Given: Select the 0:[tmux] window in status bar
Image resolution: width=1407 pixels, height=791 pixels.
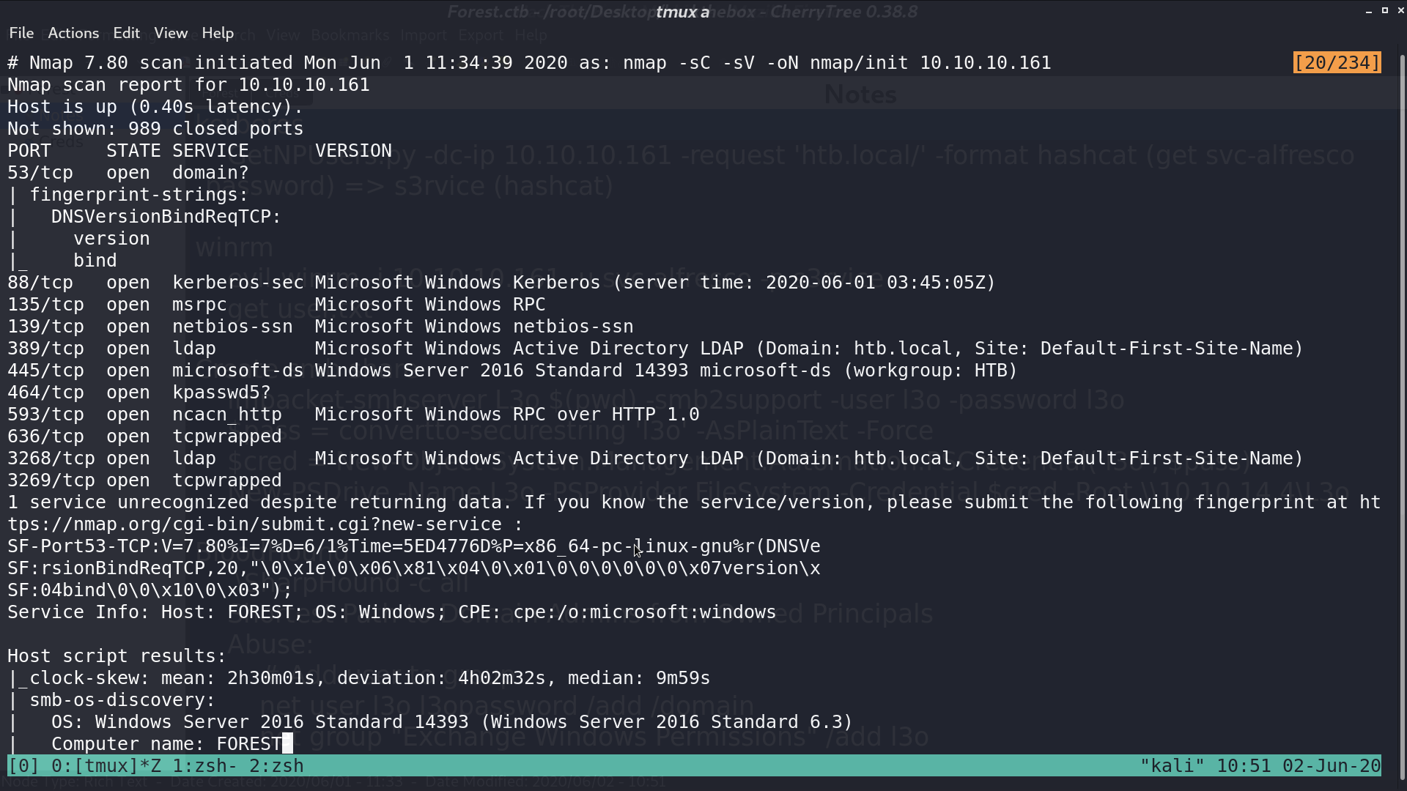Looking at the screenshot, I should point(108,766).
